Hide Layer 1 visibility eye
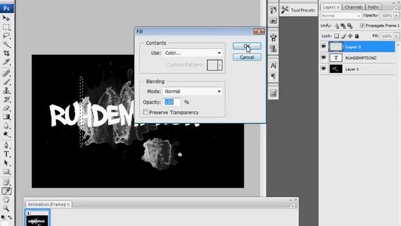Image resolution: width=401 pixels, height=226 pixels. point(323,68)
